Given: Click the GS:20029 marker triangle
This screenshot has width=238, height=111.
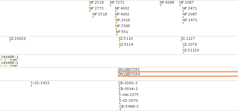Looking at the screenshot, I should tap(10, 41).
